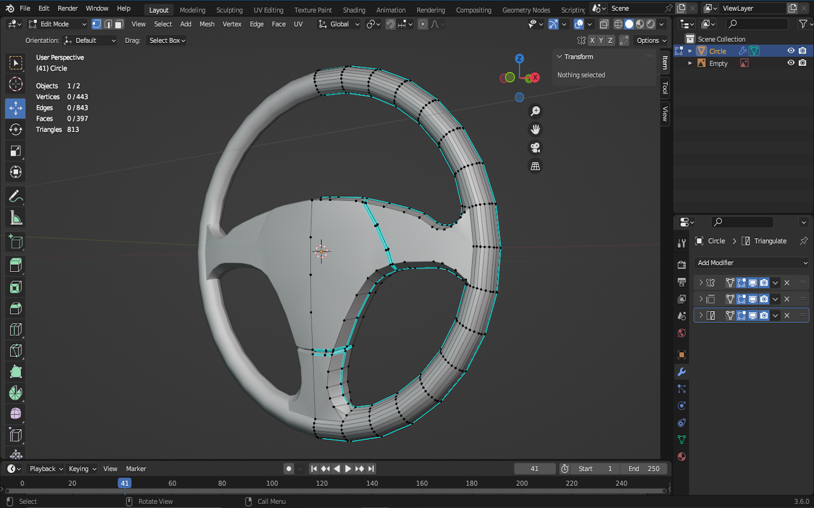Switch to the Sculpting workspace tab
The image size is (814, 508).
(x=229, y=10)
